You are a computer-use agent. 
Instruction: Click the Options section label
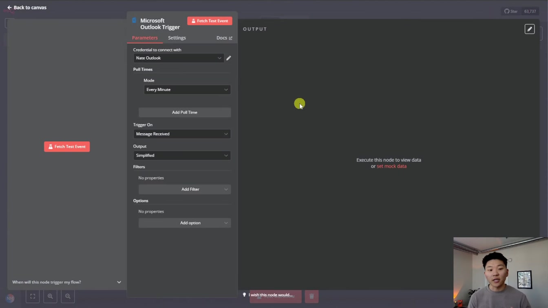[141, 201]
